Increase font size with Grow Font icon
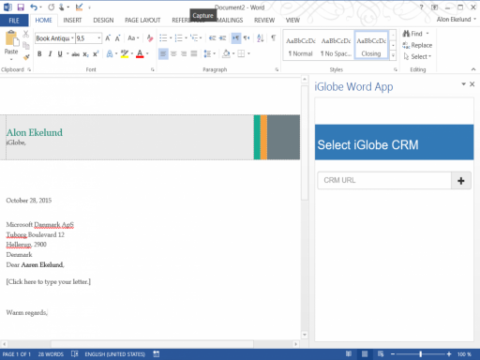Viewport: 480px width, 360px height. pyautogui.click(x=108, y=38)
